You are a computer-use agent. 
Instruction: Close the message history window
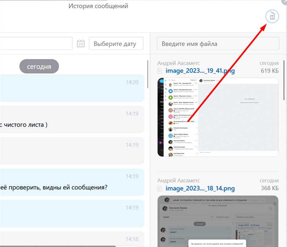(284, 2)
